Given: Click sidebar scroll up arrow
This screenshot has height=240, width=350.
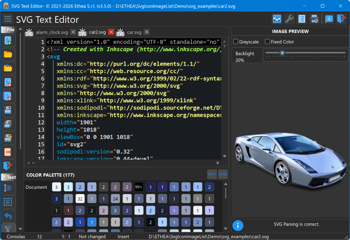Looking at the screenshot, I should coord(20,29).
